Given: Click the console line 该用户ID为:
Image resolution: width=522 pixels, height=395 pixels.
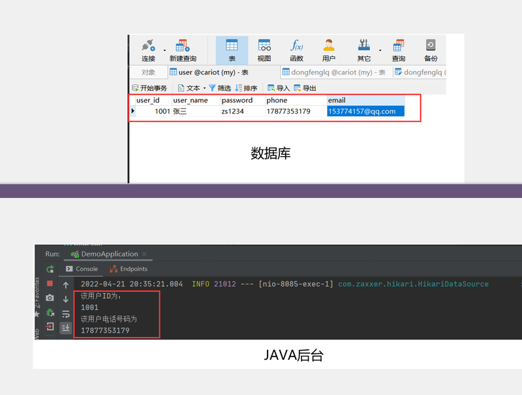Looking at the screenshot, I should pyautogui.click(x=101, y=296).
